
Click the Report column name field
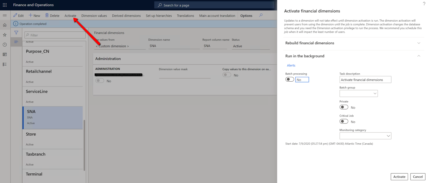tap(215, 46)
